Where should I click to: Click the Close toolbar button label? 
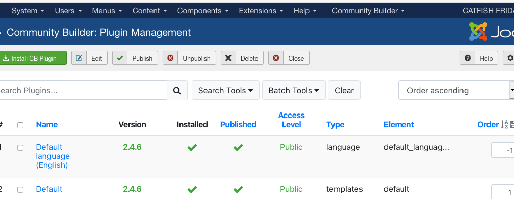296,58
